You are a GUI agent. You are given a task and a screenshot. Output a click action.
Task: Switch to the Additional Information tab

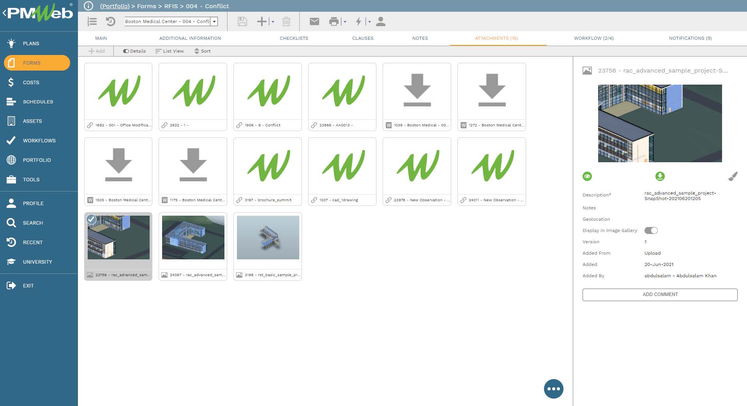(x=190, y=38)
